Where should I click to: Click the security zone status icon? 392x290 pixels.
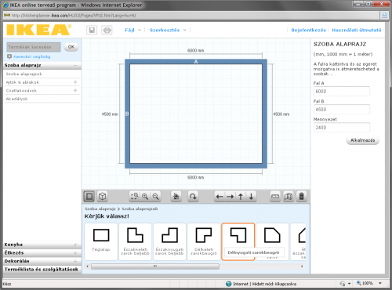[343, 284]
